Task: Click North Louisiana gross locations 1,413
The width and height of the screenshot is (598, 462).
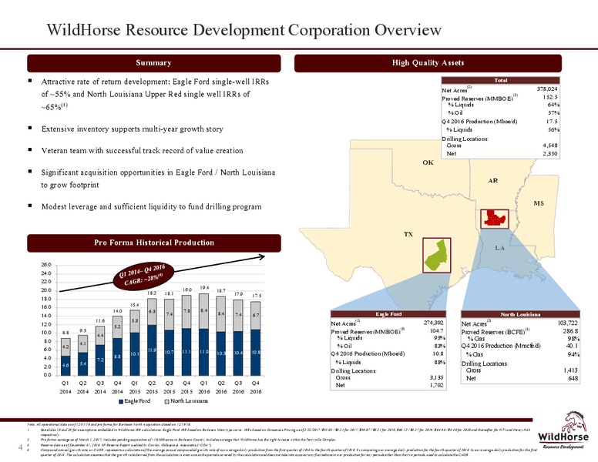Action: [x=570, y=370]
